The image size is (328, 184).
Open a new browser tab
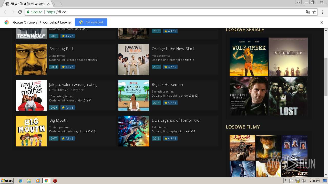coord(58,4)
